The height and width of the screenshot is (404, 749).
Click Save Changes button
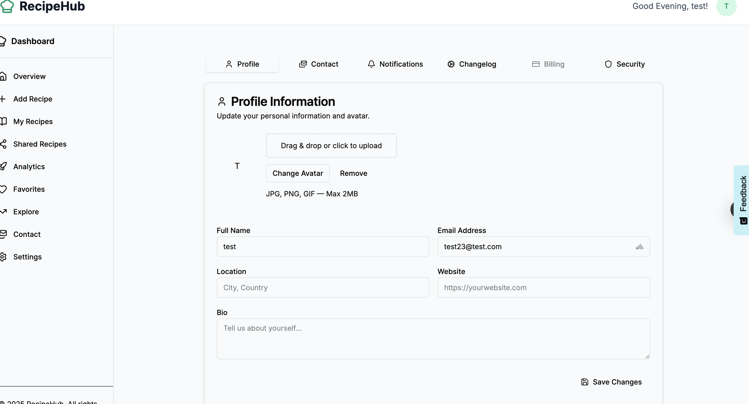[611, 382]
